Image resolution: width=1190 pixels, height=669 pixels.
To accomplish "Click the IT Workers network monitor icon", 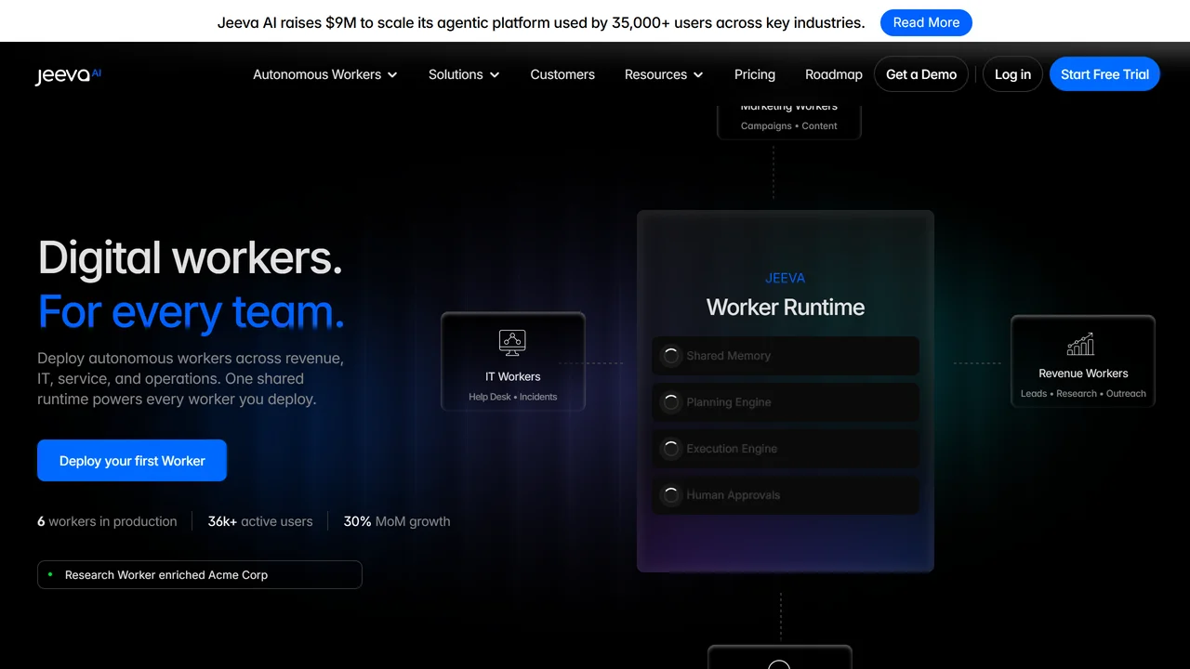I will pyautogui.click(x=512, y=343).
